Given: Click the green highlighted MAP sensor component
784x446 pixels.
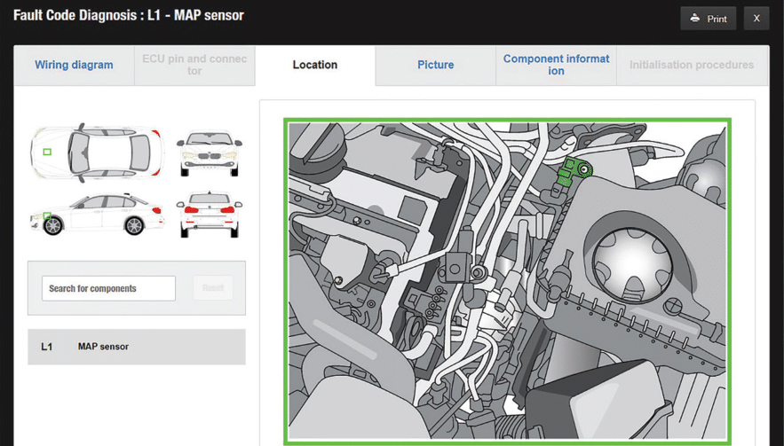Looking at the screenshot, I should point(574,171).
